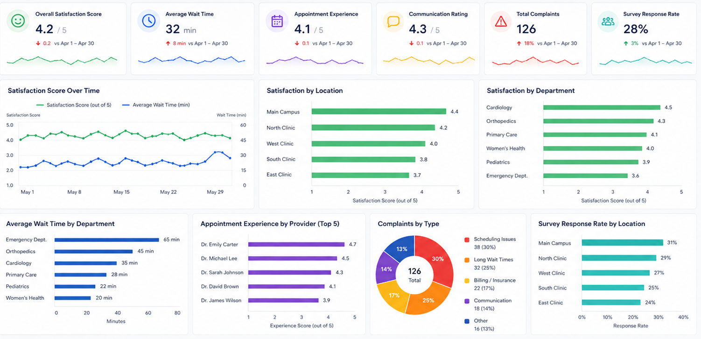The image size is (701, 339).
Task: Click yellow Billing / Insurance legend swatch
Action: (467, 281)
